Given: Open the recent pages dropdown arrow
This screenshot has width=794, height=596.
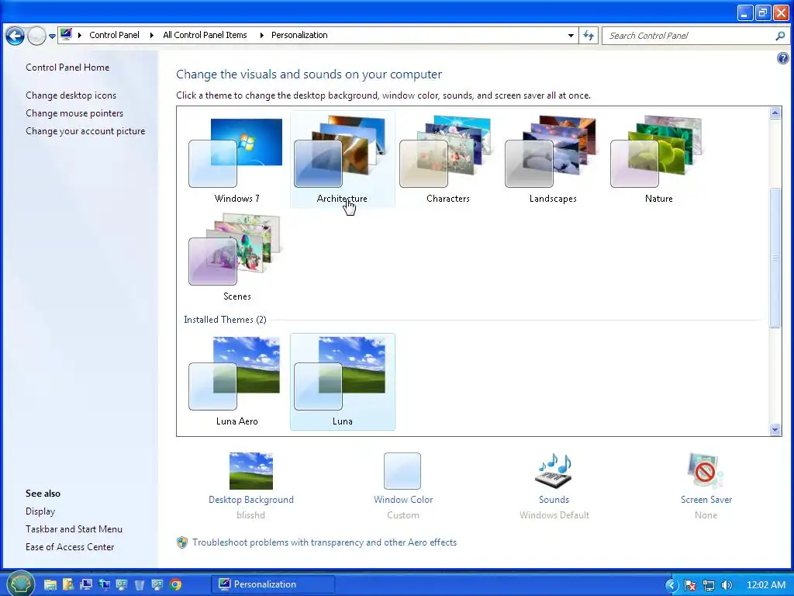Looking at the screenshot, I should point(52,36).
